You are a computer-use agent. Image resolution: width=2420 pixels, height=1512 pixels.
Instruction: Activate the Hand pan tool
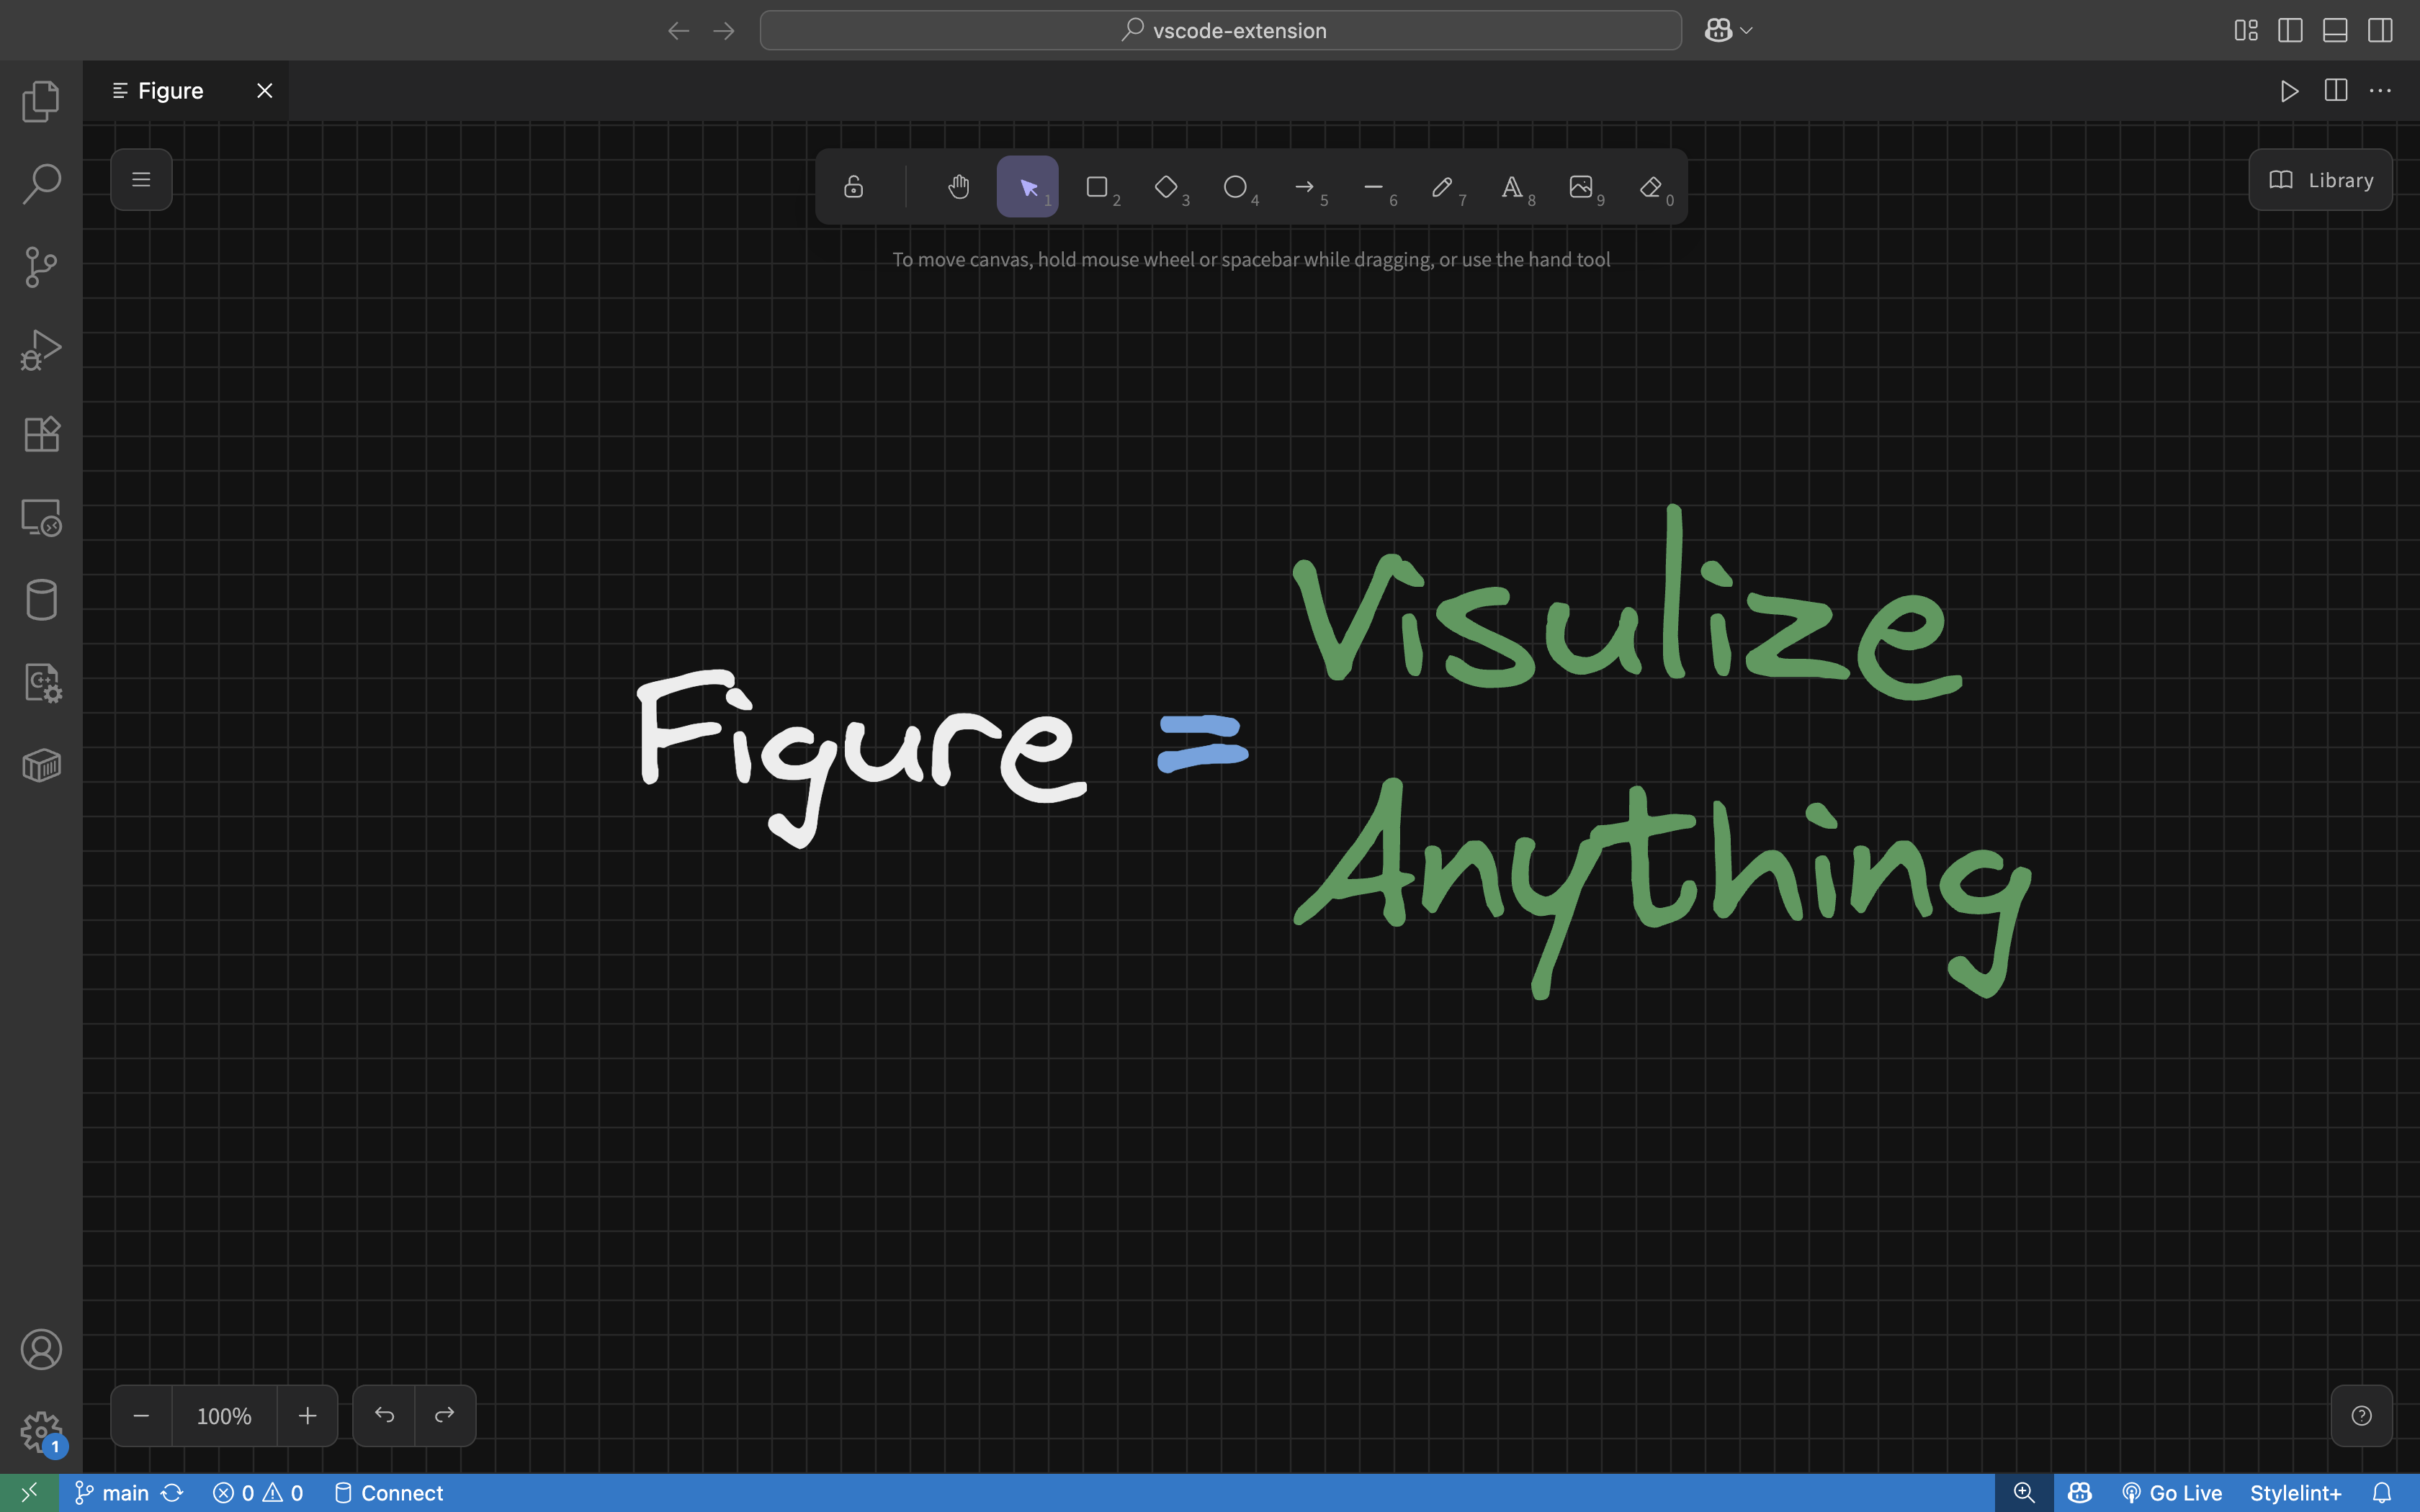[x=958, y=187]
